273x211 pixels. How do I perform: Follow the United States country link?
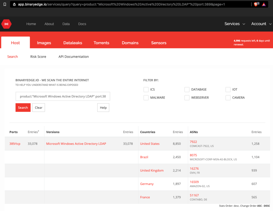150,144
